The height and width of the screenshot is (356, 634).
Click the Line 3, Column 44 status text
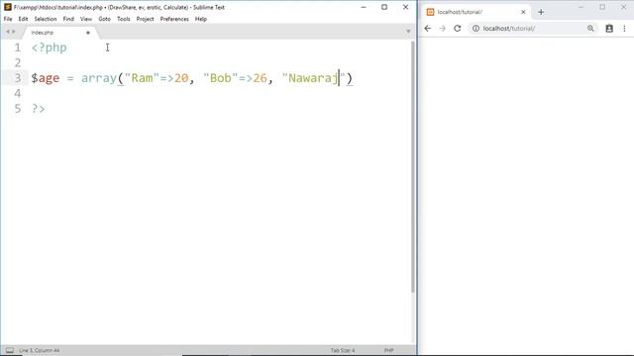40,350
